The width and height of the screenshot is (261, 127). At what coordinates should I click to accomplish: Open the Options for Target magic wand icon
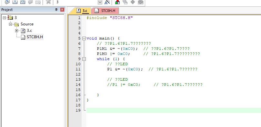[x=107, y=2]
